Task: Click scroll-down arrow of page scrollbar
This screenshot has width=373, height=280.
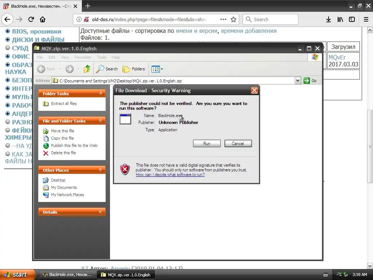Action: (x=370, y=266)
